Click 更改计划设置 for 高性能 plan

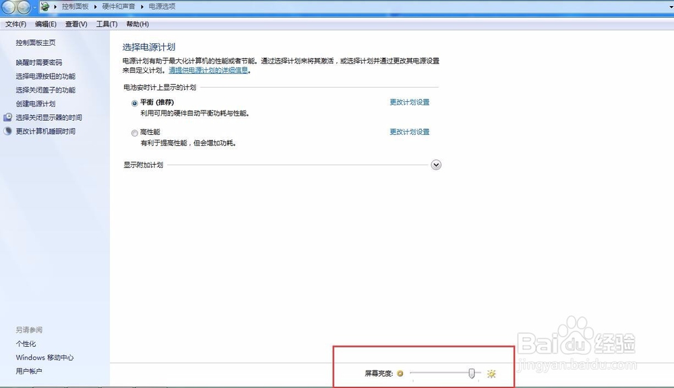(x=410, y=132)
